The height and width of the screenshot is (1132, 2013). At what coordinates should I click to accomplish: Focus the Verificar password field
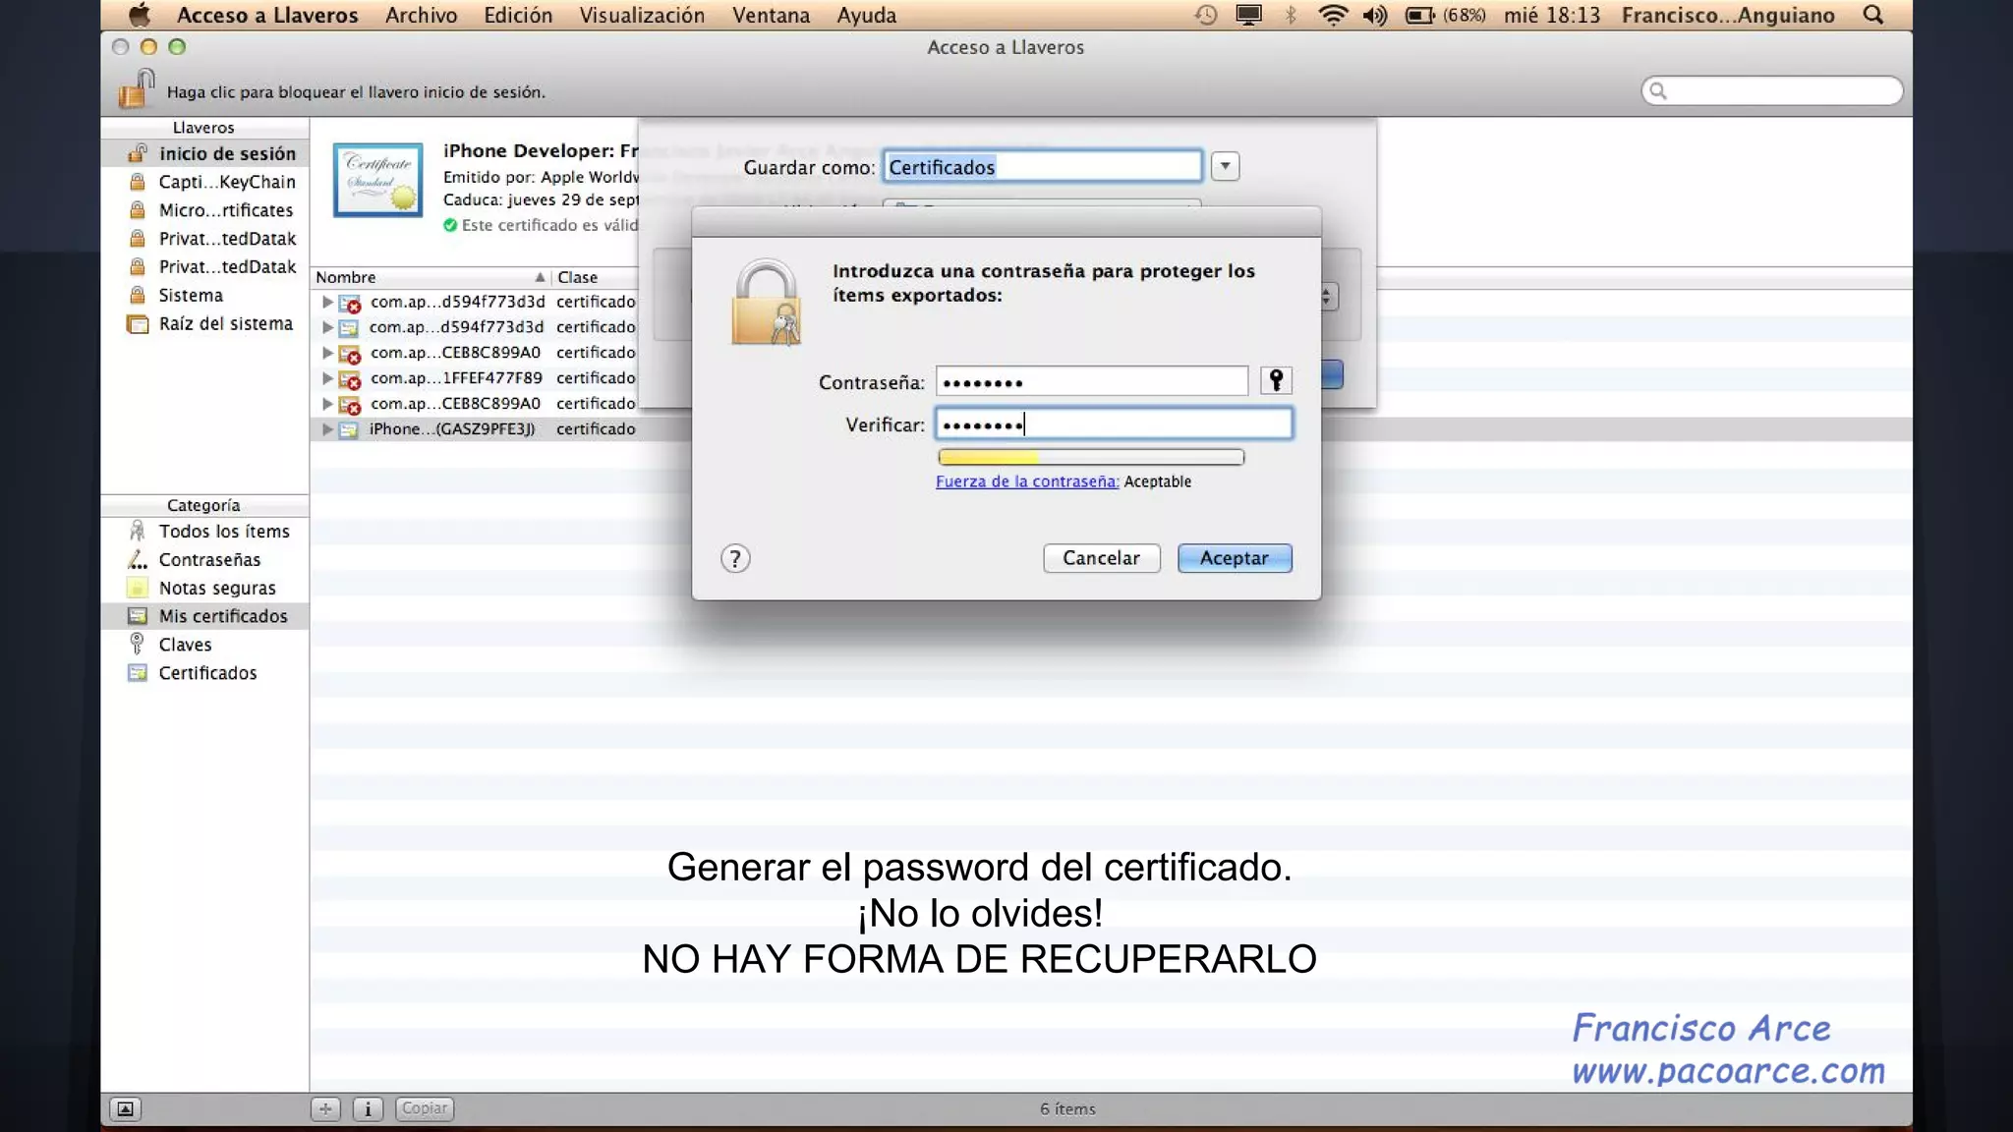pos(1114,424)
